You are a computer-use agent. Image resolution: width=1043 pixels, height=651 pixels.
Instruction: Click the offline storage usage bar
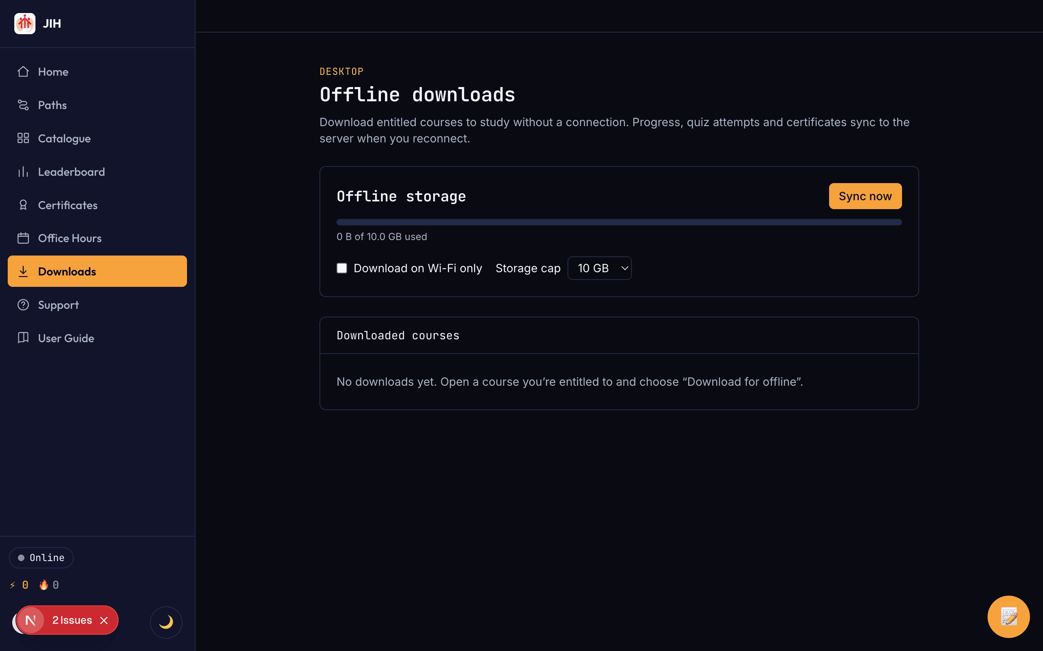tap(619, 222)
